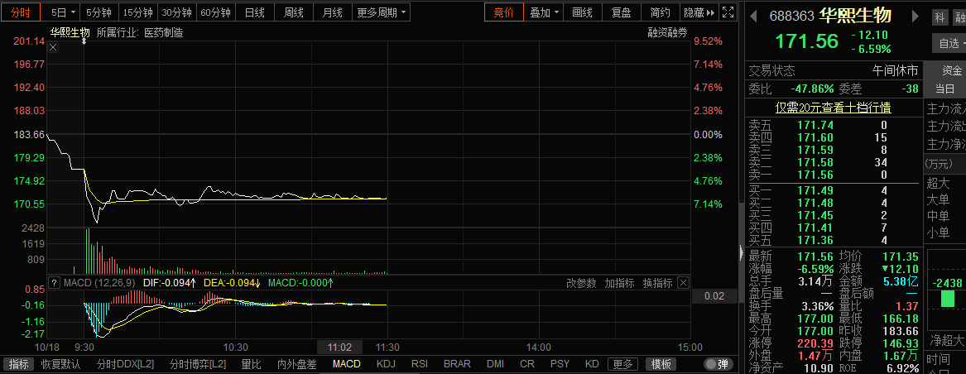Click the 11:02 time marker on axis
Image resolution: width=966 pixels, height=374 pixels.
(x=339, y=348)
